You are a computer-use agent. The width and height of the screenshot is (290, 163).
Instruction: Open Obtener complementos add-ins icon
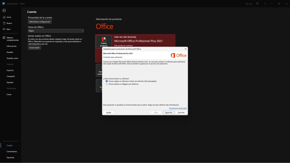pos(4,38)
